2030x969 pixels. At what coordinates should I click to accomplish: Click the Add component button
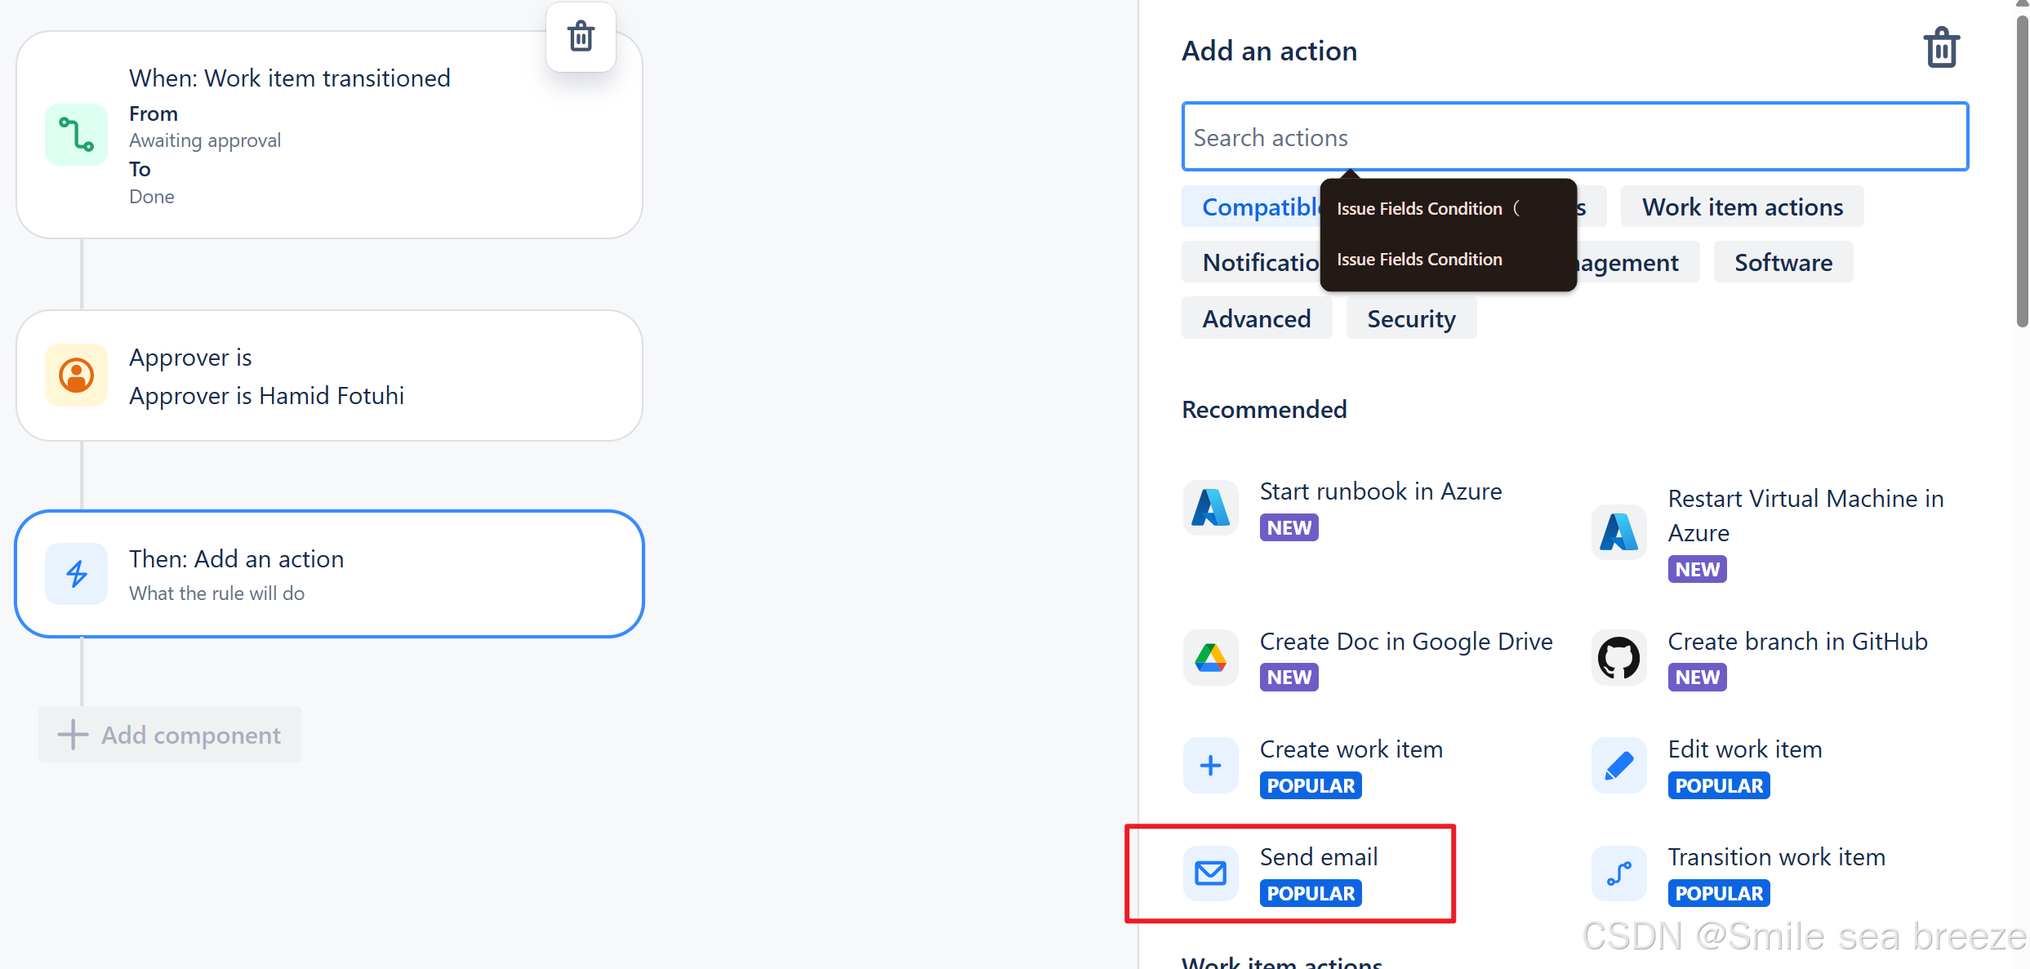click(x=169, y=735)
